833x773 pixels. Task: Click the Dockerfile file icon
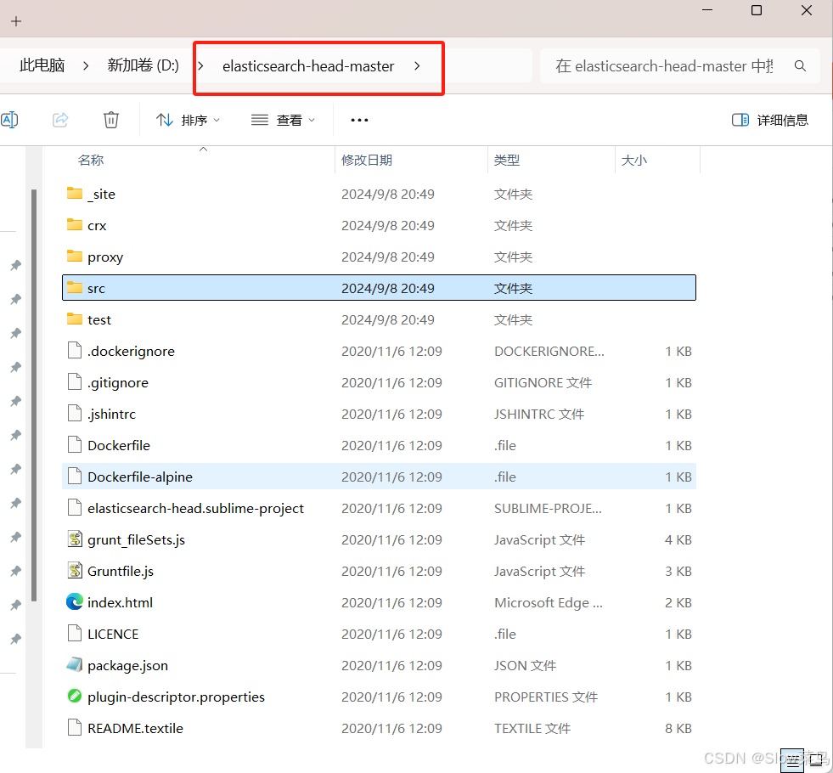click(x=75, y=444)
